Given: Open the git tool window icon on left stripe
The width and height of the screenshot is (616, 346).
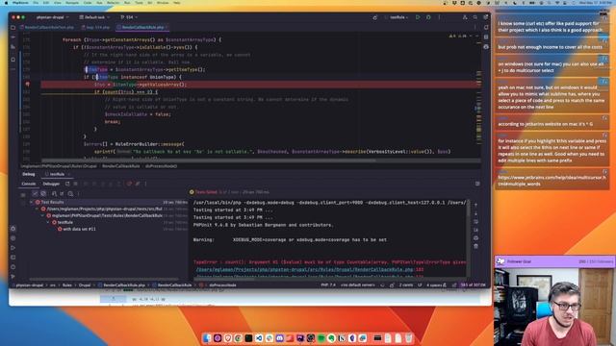Looking at the screenshot, I should point(13,277).
